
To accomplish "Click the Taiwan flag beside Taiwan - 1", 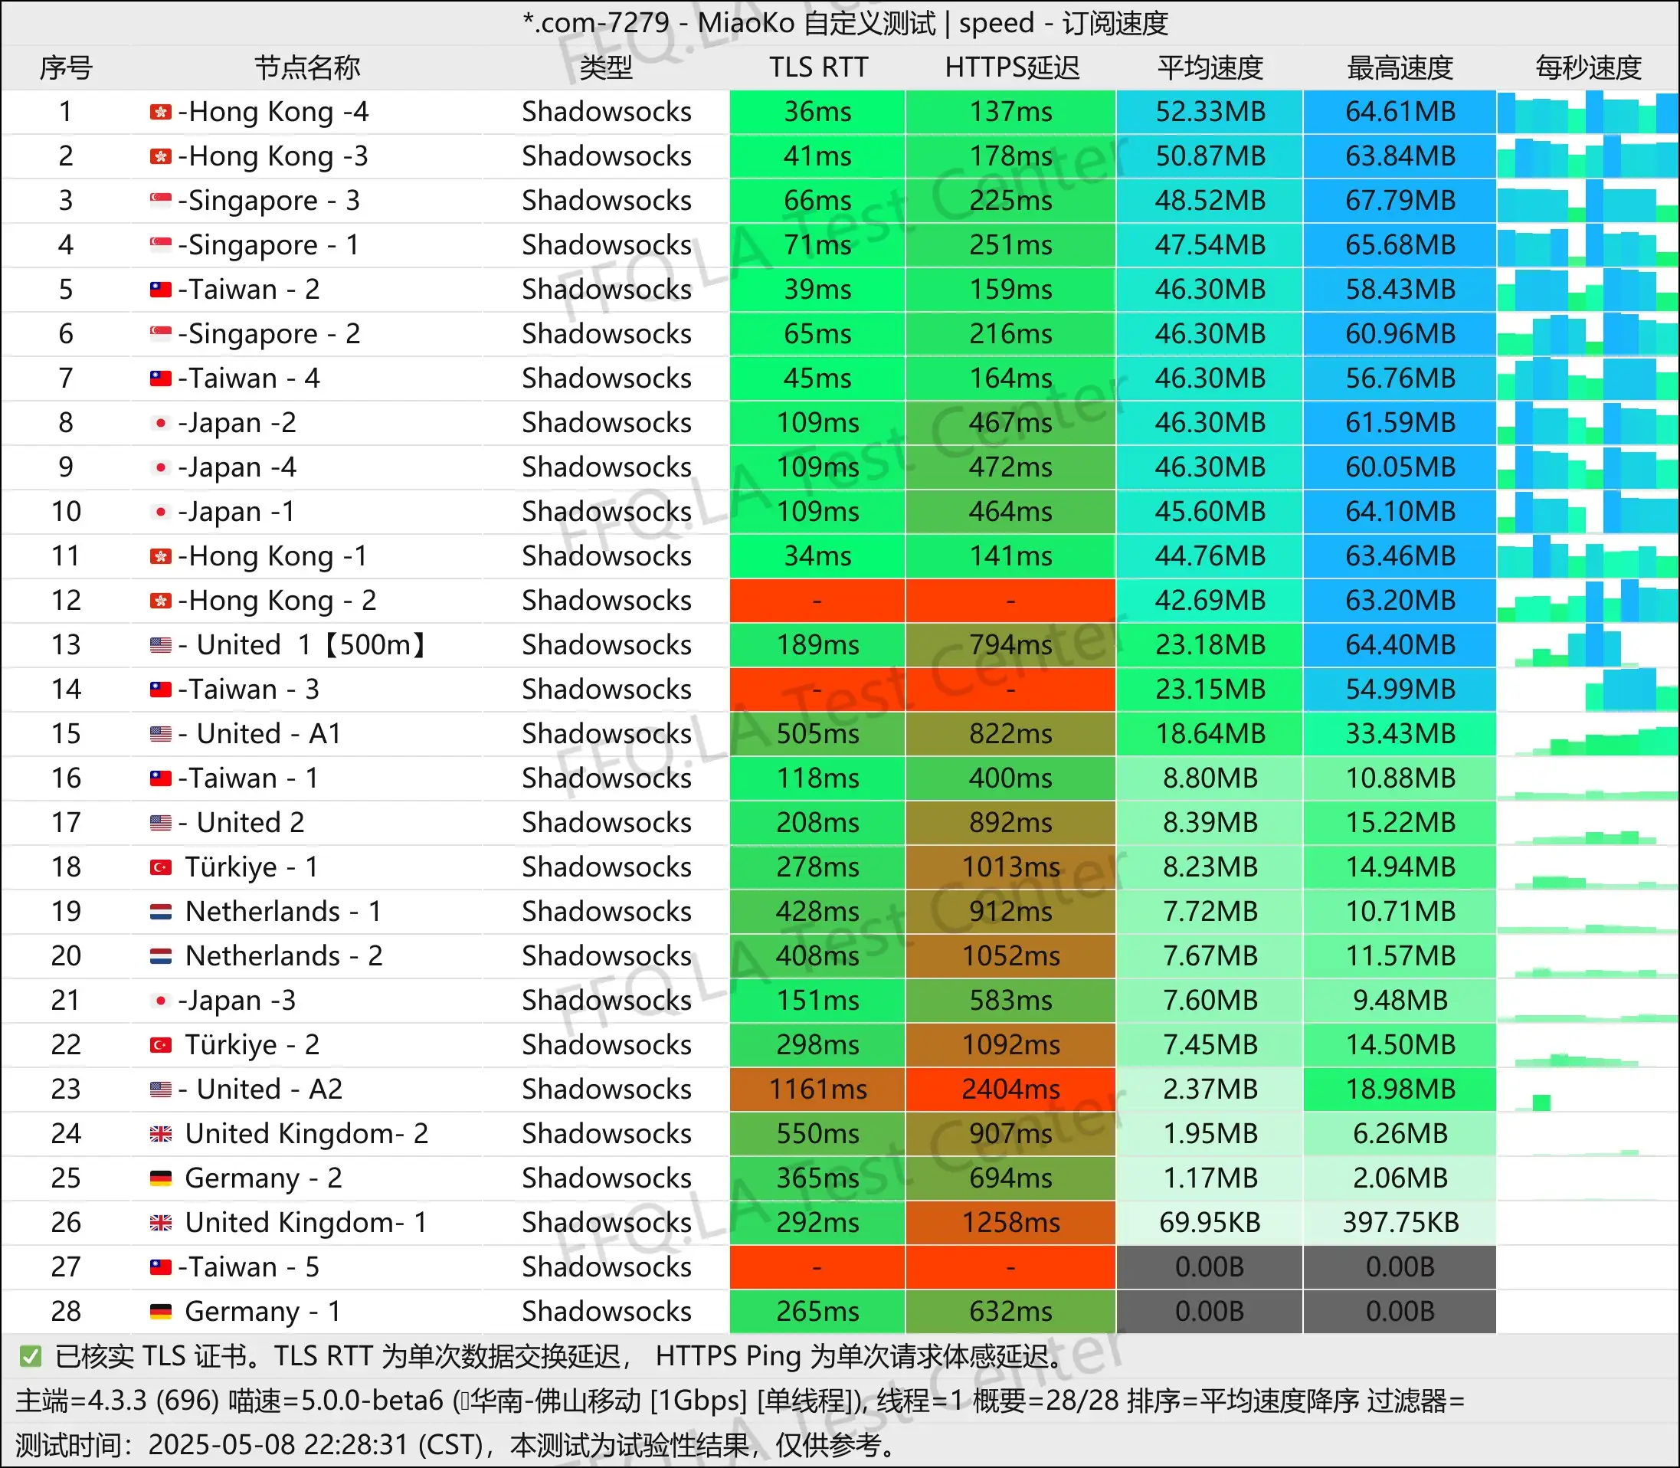I will click(x=161, y=778).
